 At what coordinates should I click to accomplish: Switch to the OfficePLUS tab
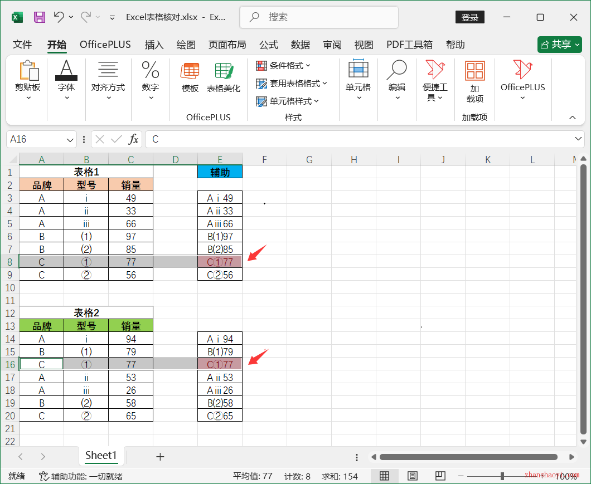(105, 45)
